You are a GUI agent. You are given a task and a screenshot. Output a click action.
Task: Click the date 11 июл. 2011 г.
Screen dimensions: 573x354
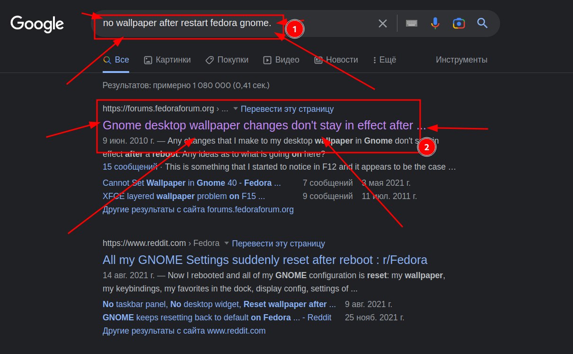(x=389, y=196)
